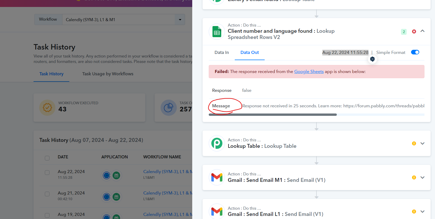Click the Gmail Send Email M1 step title
This screenshot has width=435, height=219.
pyautogui.click(x=277, y=180)
